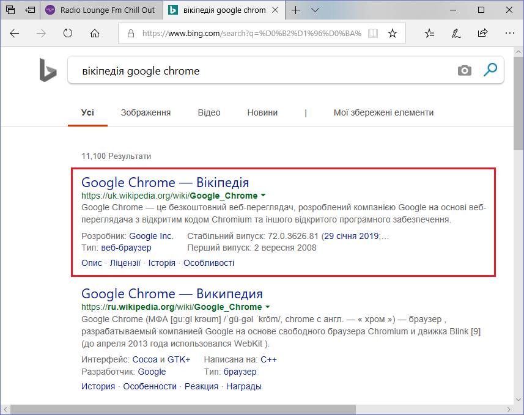The image size is (524, 415).
Task: Add notes with the pen icon
Action: [x=456, y=33]
